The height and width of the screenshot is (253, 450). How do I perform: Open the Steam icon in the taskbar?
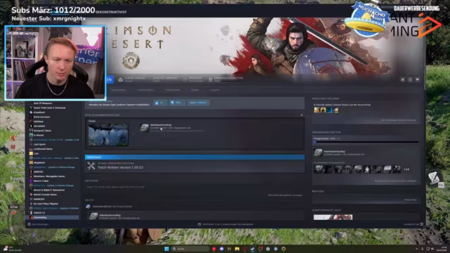[x=252, y=249]
